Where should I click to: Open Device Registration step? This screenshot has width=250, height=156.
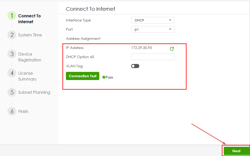point(30,57)
